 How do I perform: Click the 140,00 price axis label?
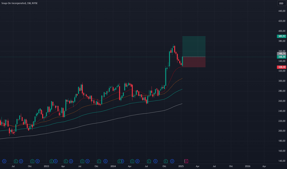[x=282, y=161]
